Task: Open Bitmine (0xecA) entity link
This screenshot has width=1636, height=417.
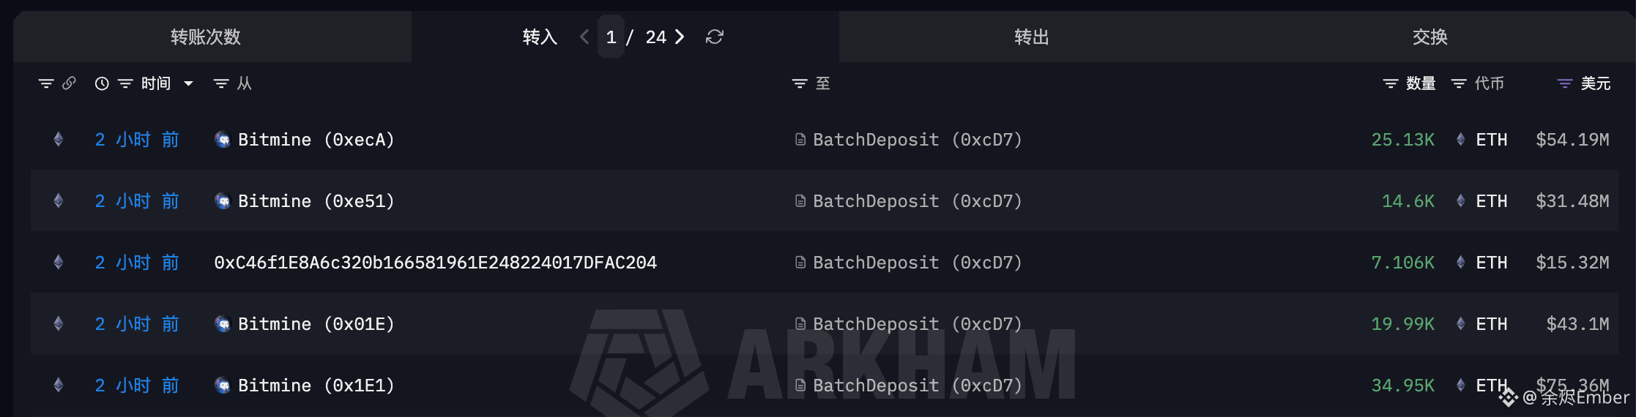Action: 316,140
